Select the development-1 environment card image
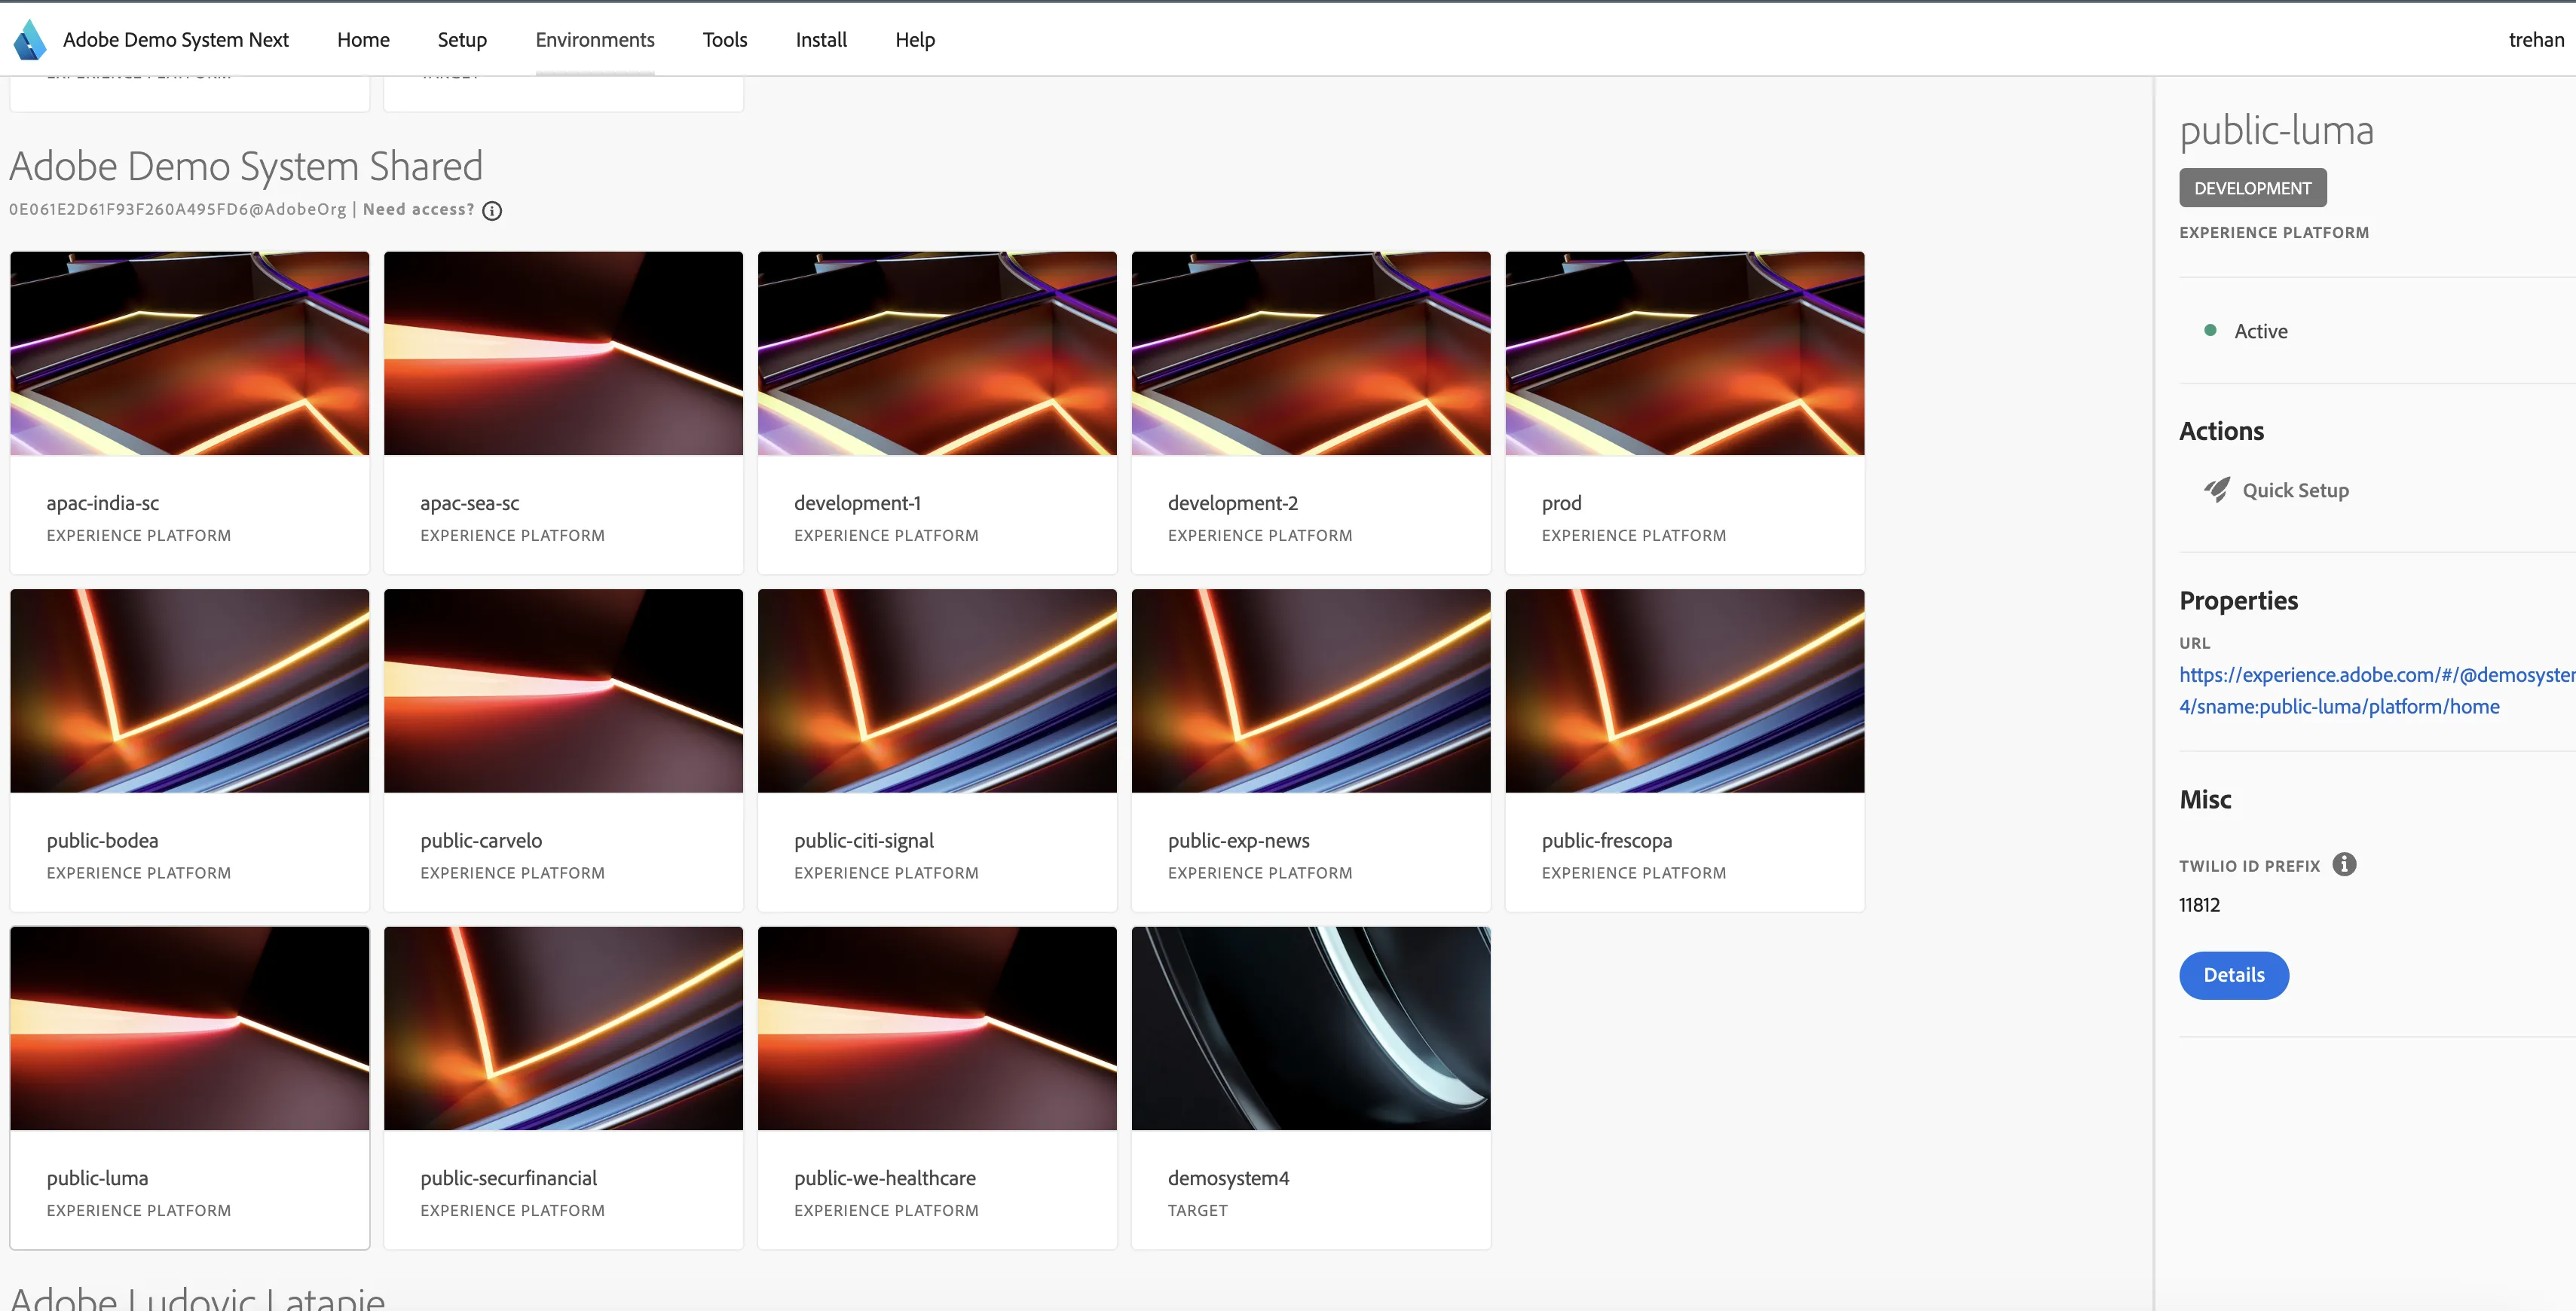Viewport: 2576px width, 1311px height. point(937,353)
